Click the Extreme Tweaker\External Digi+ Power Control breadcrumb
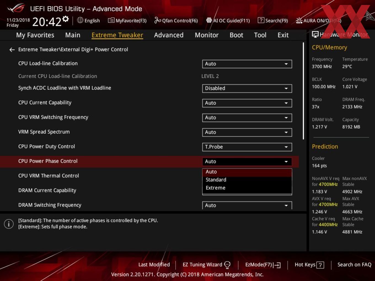The height and width of the screenshot is (281, 375). [73, 50]
